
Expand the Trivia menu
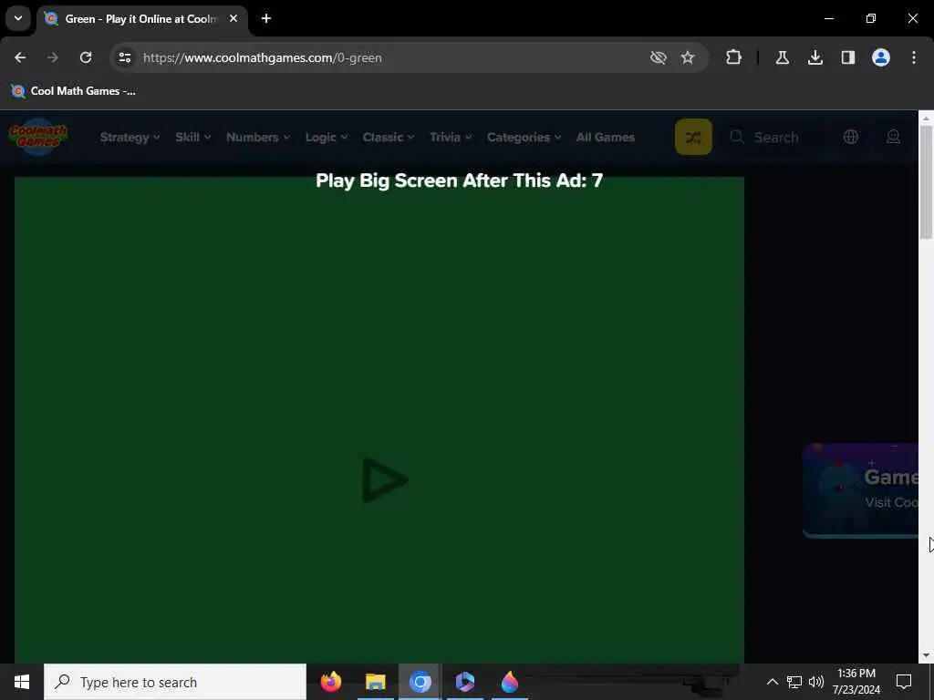pos(451,138)
